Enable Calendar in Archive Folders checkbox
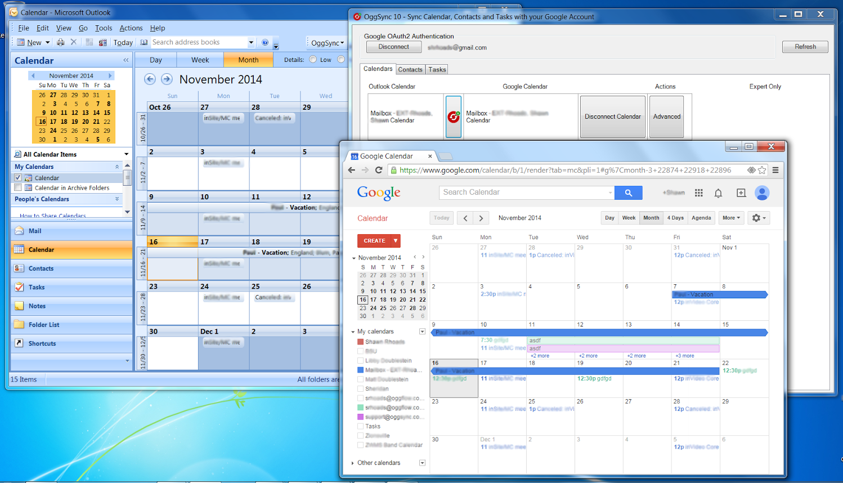843x483 pixels. pyautogui.click(x=18, y=187)
